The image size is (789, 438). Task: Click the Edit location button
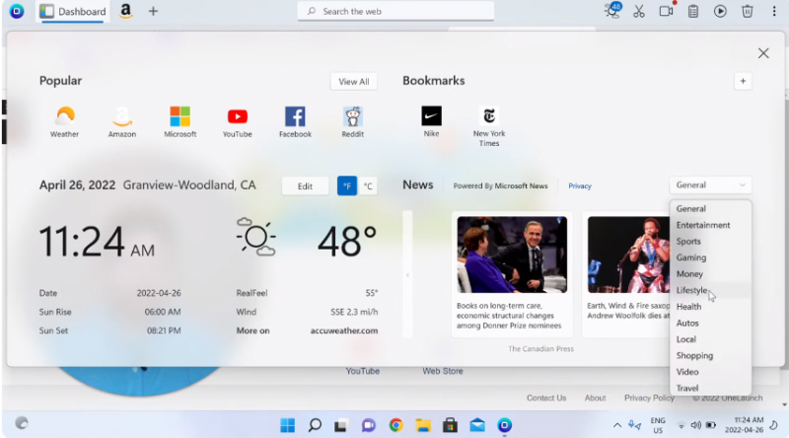[306, 185]
